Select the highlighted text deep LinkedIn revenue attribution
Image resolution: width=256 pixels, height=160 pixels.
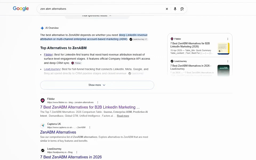94,37
